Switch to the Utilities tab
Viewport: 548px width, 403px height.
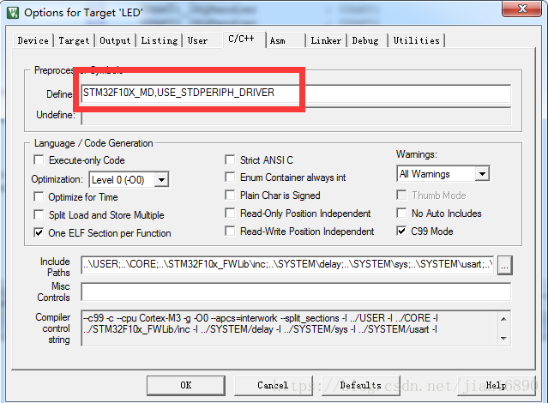pos(416,40)
